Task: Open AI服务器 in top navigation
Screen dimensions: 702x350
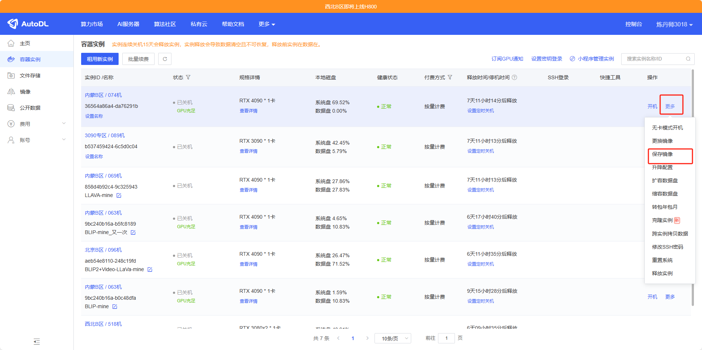Action: (128, 24)
